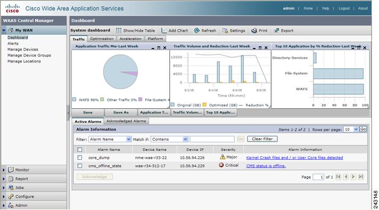Image resolution: width=379 pixels, height=210 pixels.
Task: Expand the Jobs section arrow
Action: click(4, 188)
